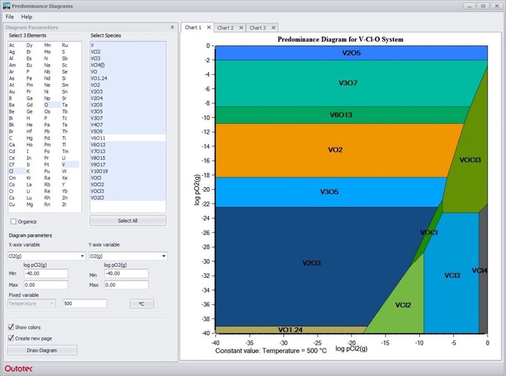Click the Select All species button
506x376 pixels.
[128, 220]
